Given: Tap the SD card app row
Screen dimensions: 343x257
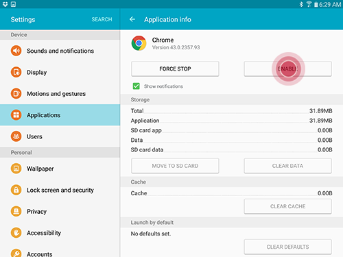Looking at the screenshot, I should (231, 130).
